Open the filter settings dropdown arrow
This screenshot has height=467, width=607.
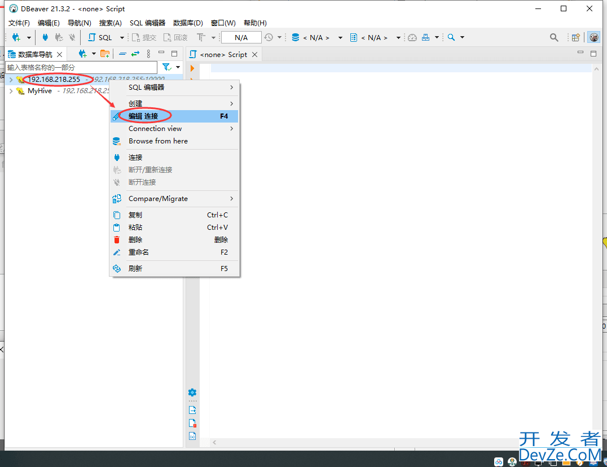coord(178,67)
